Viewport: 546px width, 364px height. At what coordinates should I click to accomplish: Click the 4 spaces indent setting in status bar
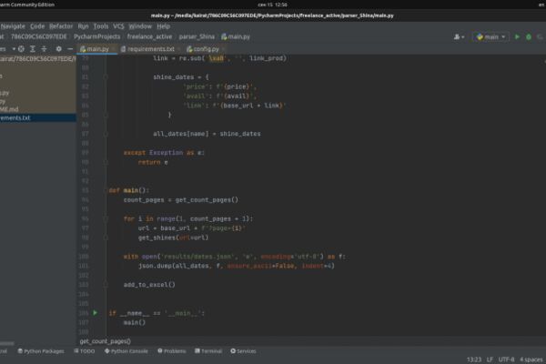[x=531, y=359]
